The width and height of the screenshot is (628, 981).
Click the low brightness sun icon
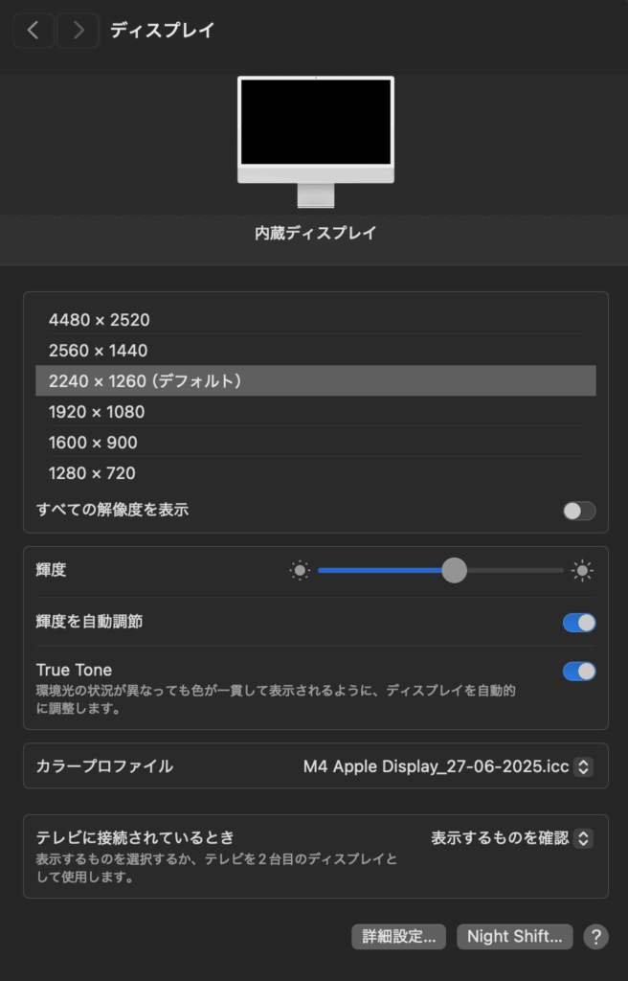pyautogui.click(x=301, y=571)
